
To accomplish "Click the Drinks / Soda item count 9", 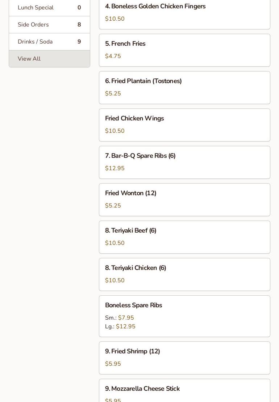I will click(79, 42).
